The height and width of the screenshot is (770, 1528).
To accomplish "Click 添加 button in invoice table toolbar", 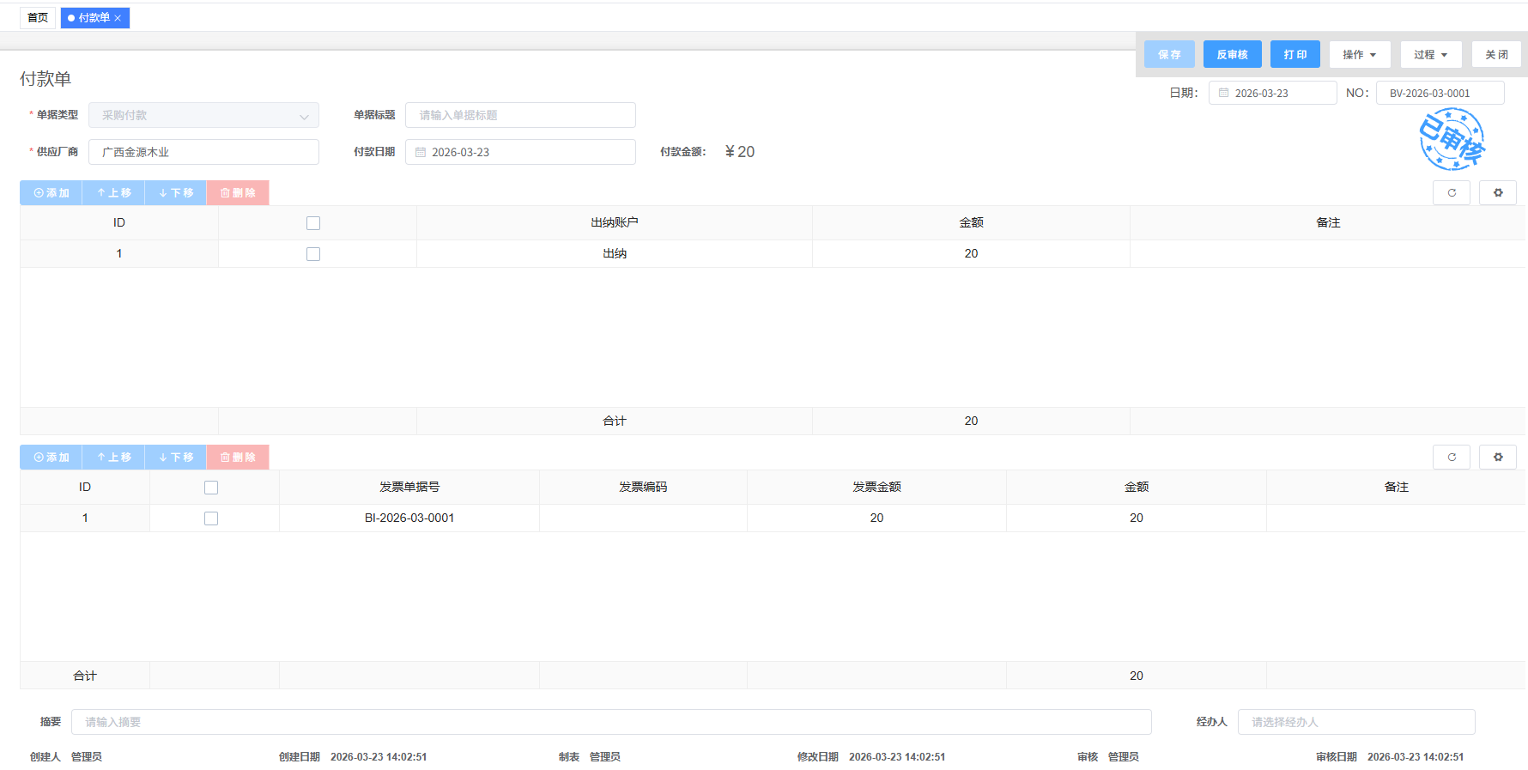I will [x=52, y=458].
